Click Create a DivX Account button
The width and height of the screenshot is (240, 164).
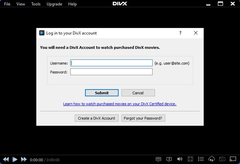97,118
